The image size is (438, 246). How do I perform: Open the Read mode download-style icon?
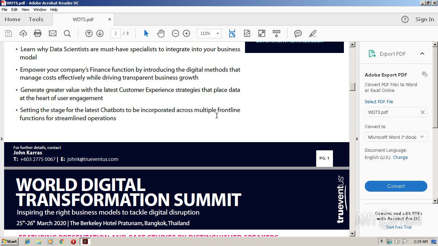(276, 33)
